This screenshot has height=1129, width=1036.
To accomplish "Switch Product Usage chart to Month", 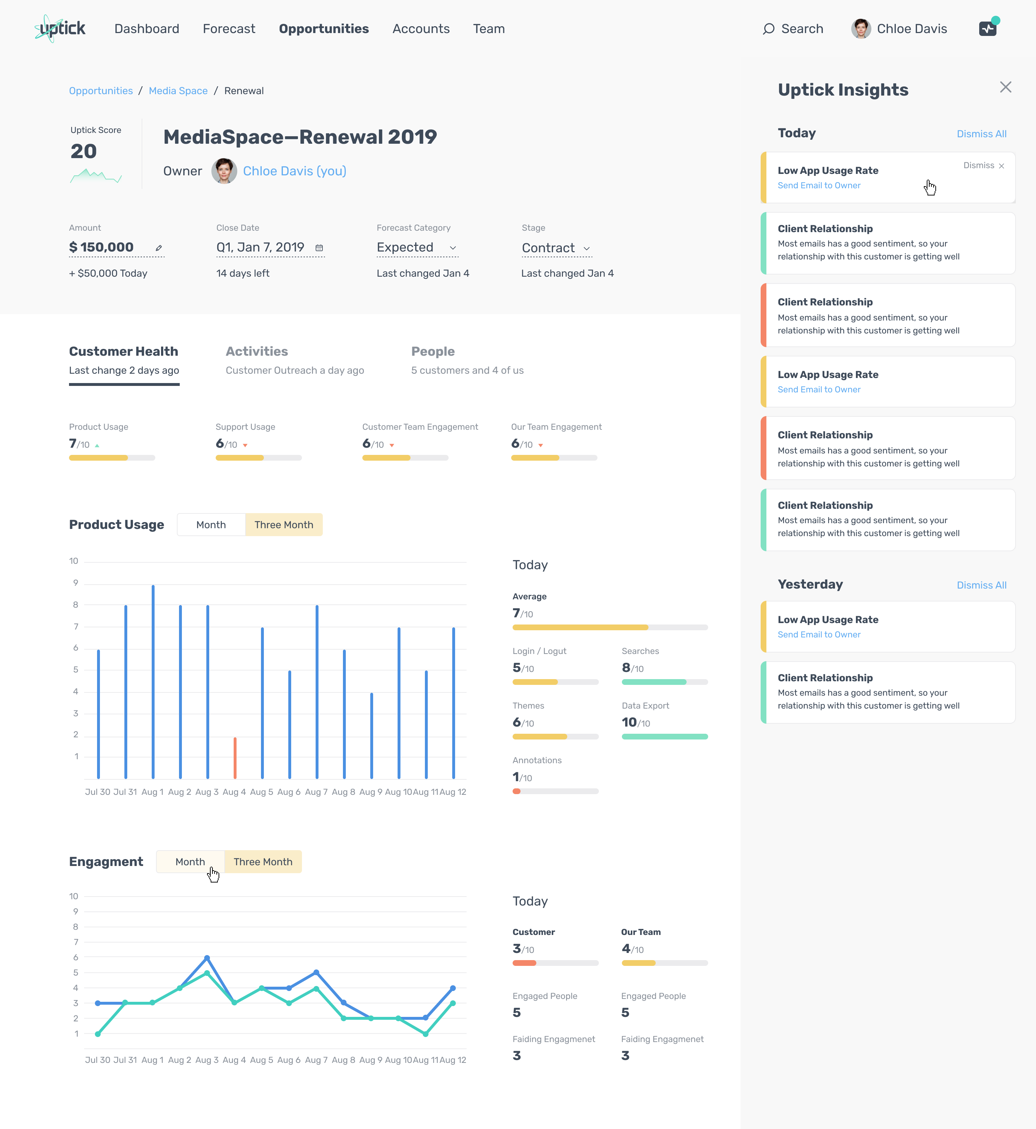I will (211, 525).
